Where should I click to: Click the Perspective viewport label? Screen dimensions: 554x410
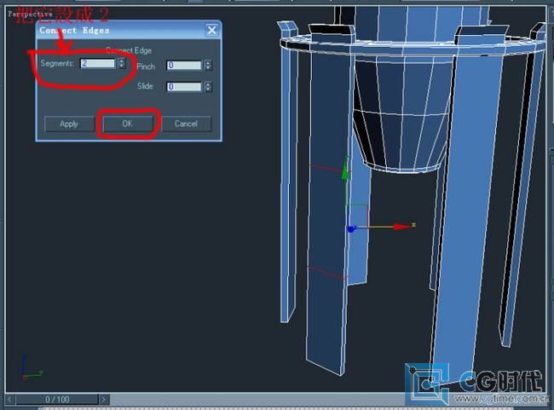[31, 14]
